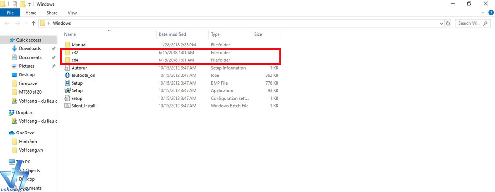Open the address bar history dropdown

pos(441,23)
